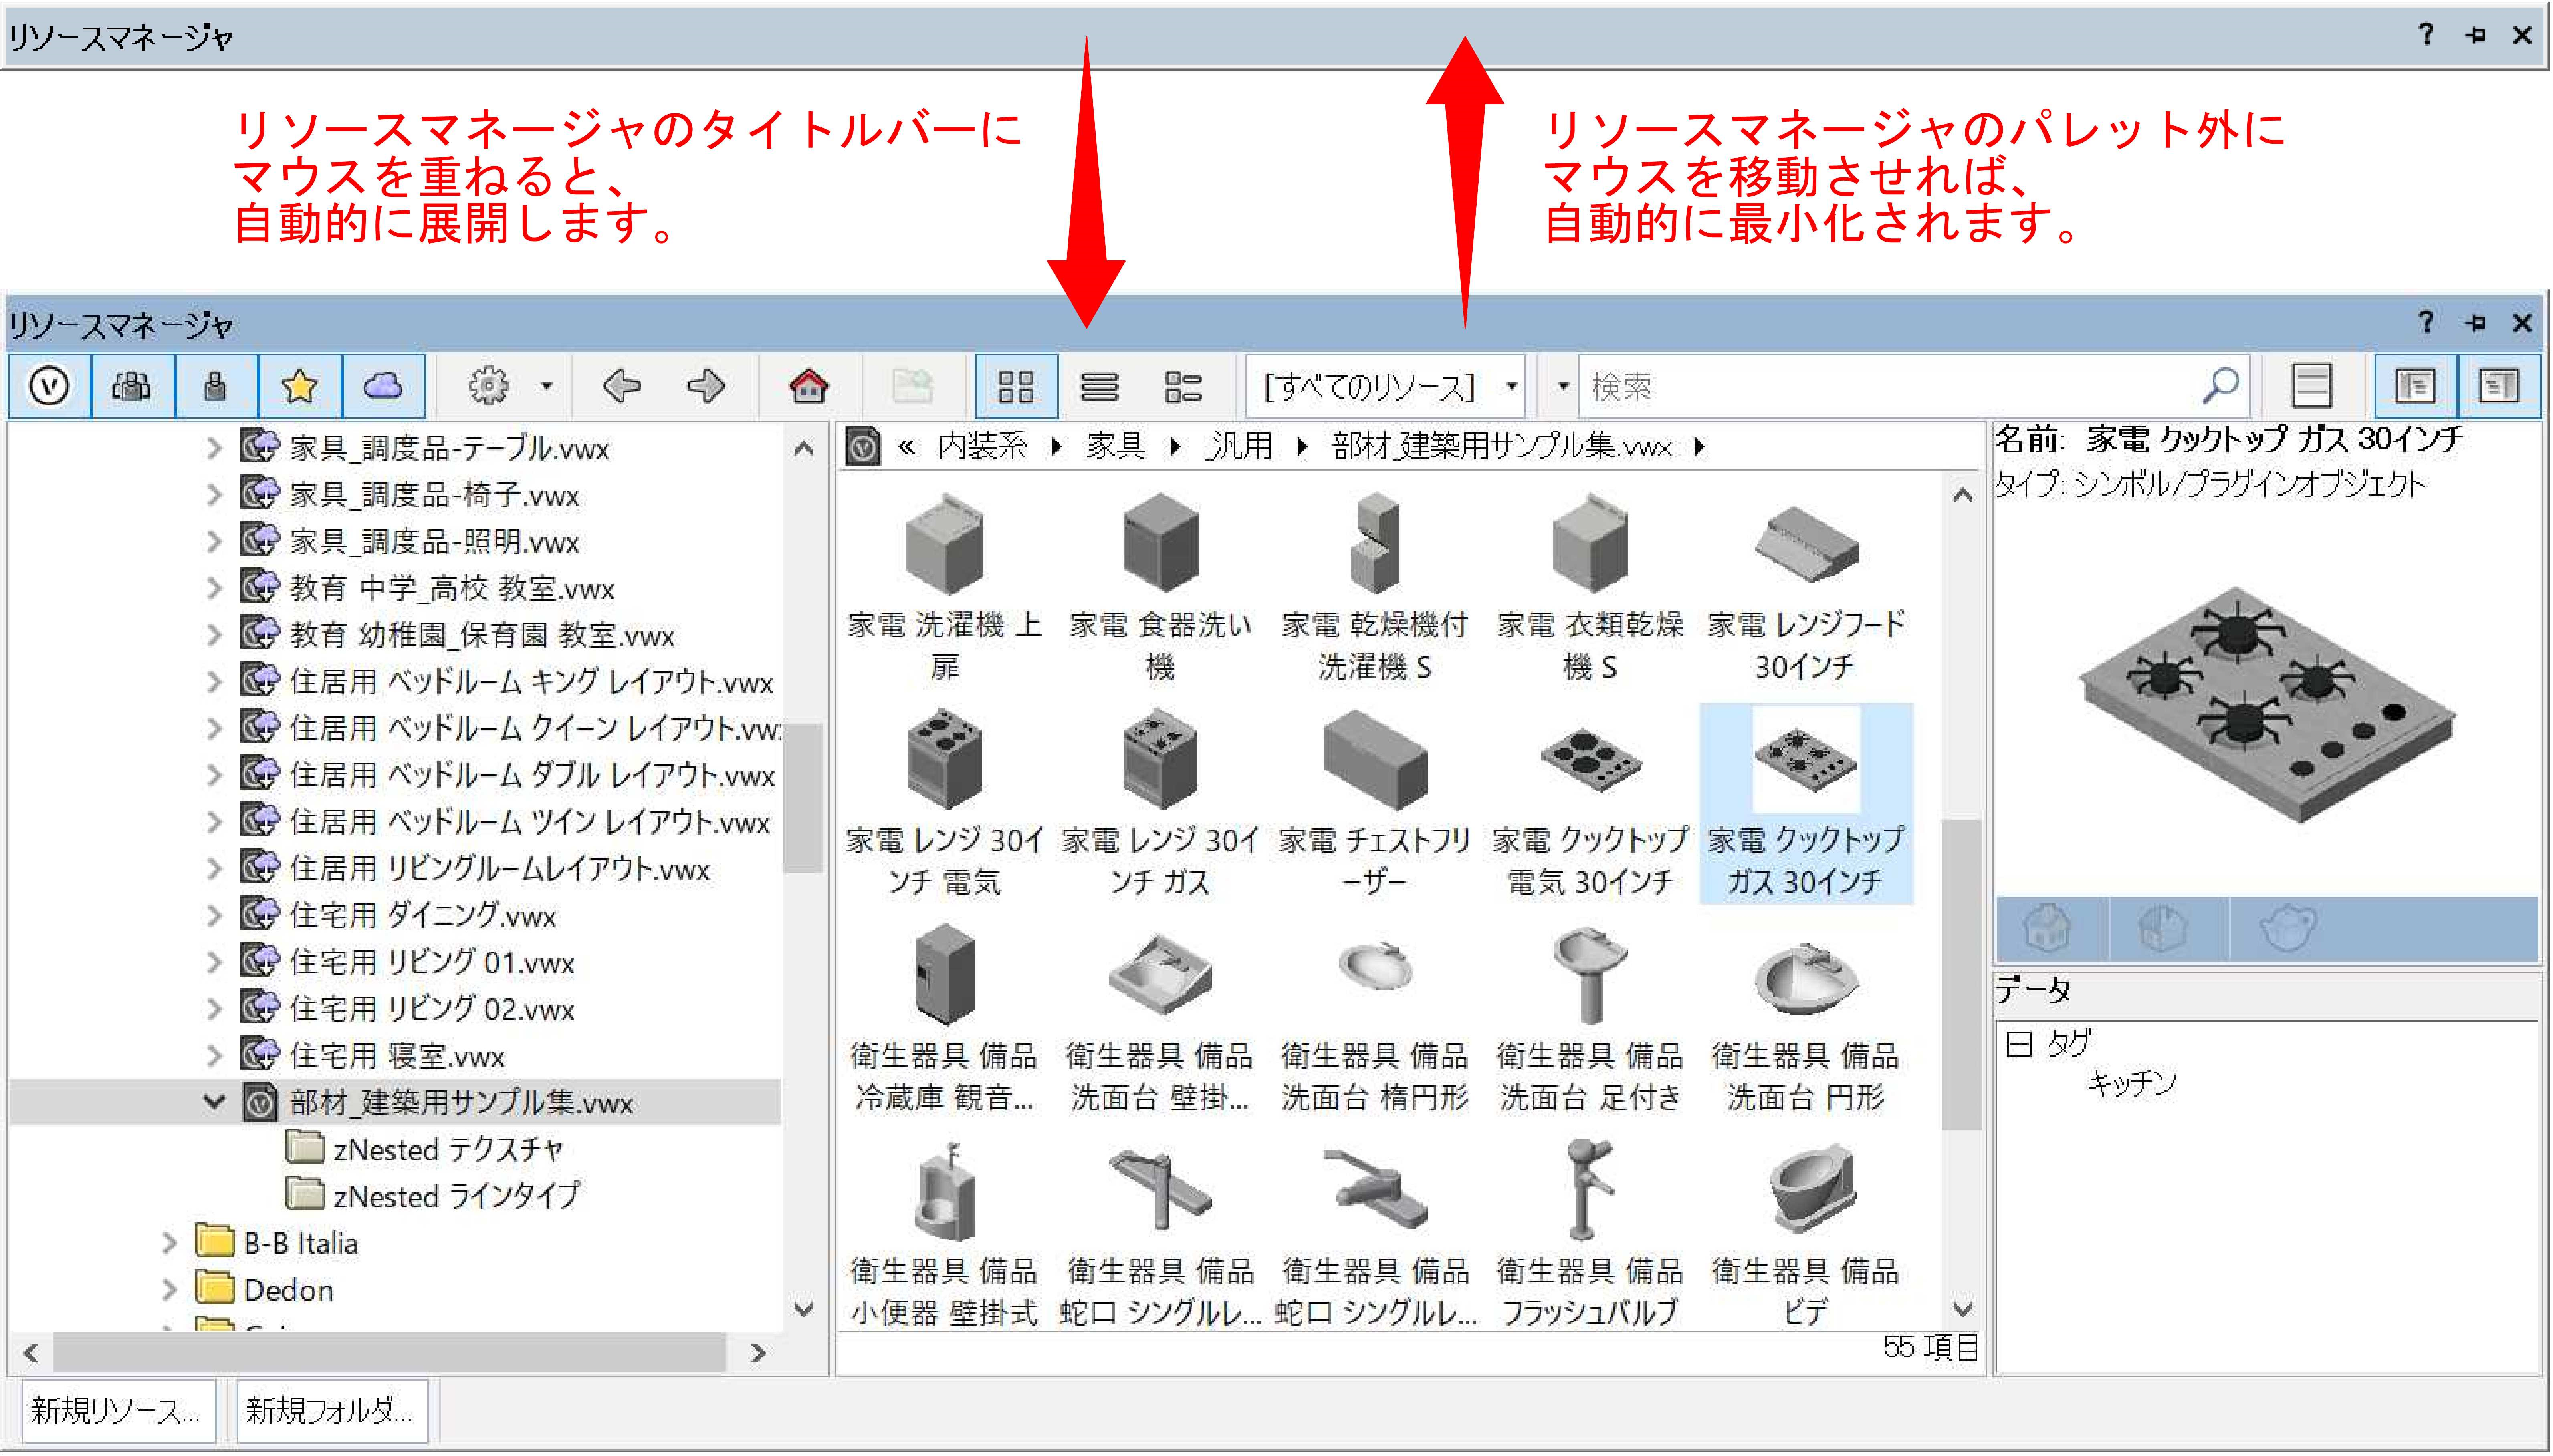Viewport: 2553px width, 1456px height.
Task: Collapse 部材_建築用サンプル集.vwx node
Action: point(214,1102)
